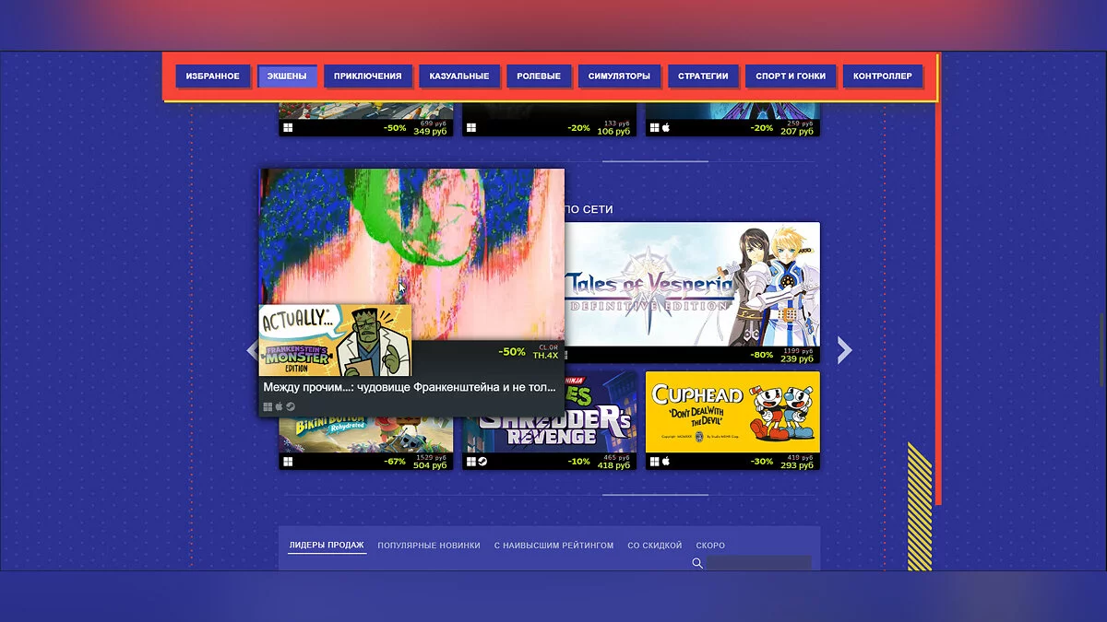Viewport: 1107px width, 622px height.
Task: Click the Apple icon in hover popup
Action: 280,406
